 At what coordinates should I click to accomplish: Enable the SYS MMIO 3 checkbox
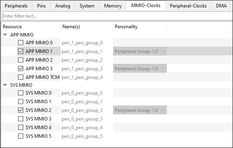pyautogui.click(x=21, y=119)
